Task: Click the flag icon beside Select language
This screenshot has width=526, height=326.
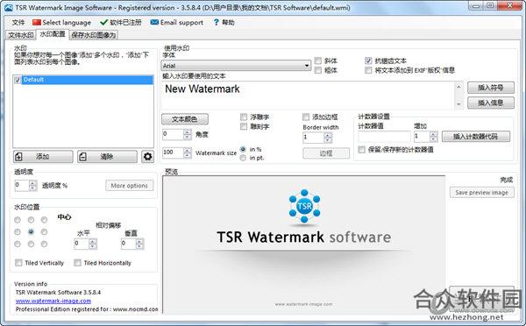Action: click(37, 23)
